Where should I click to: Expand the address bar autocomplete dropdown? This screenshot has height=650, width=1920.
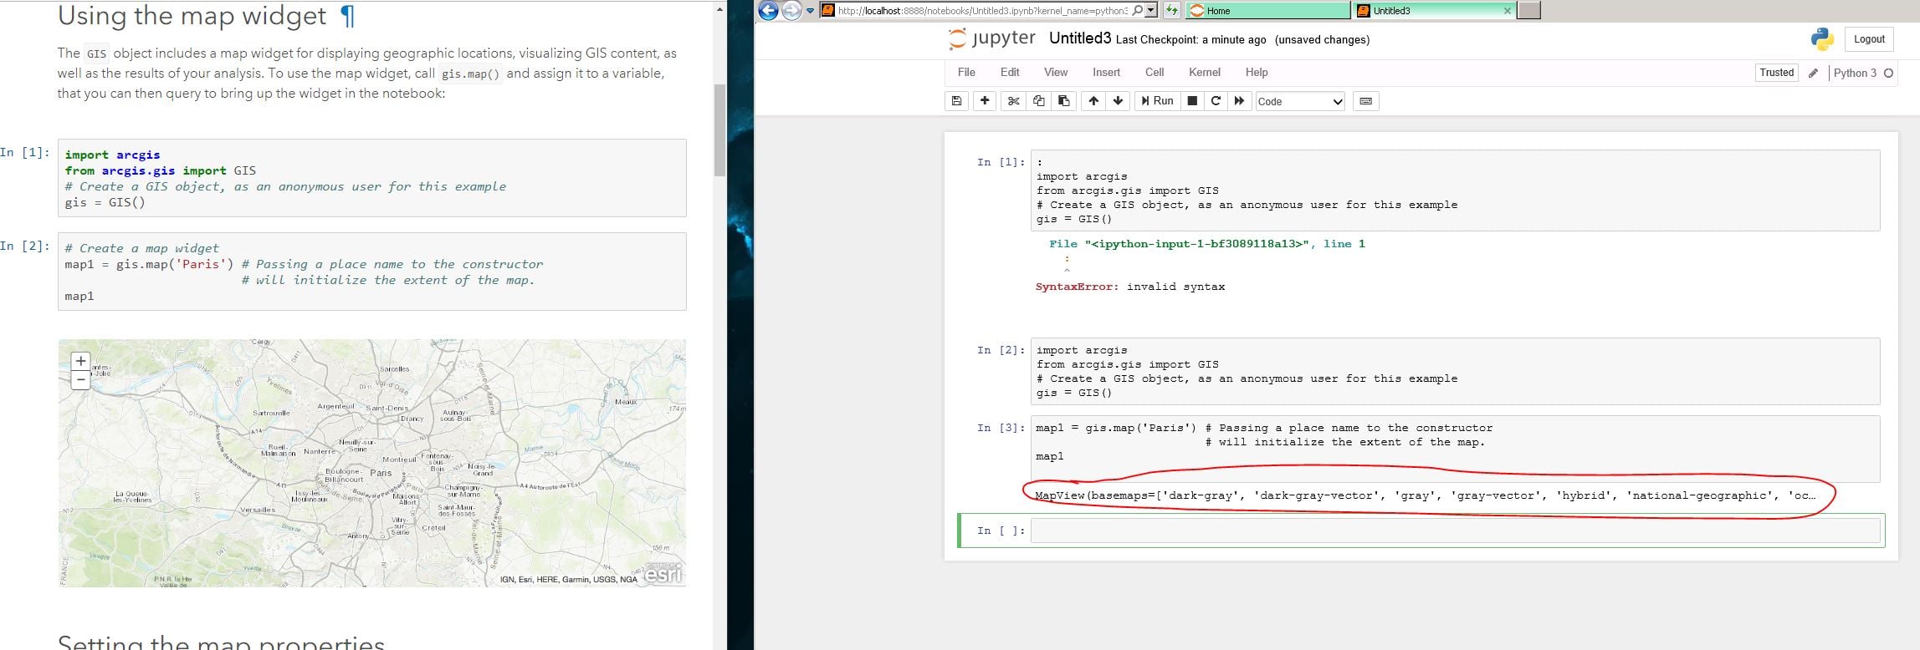coord(1151,10)
